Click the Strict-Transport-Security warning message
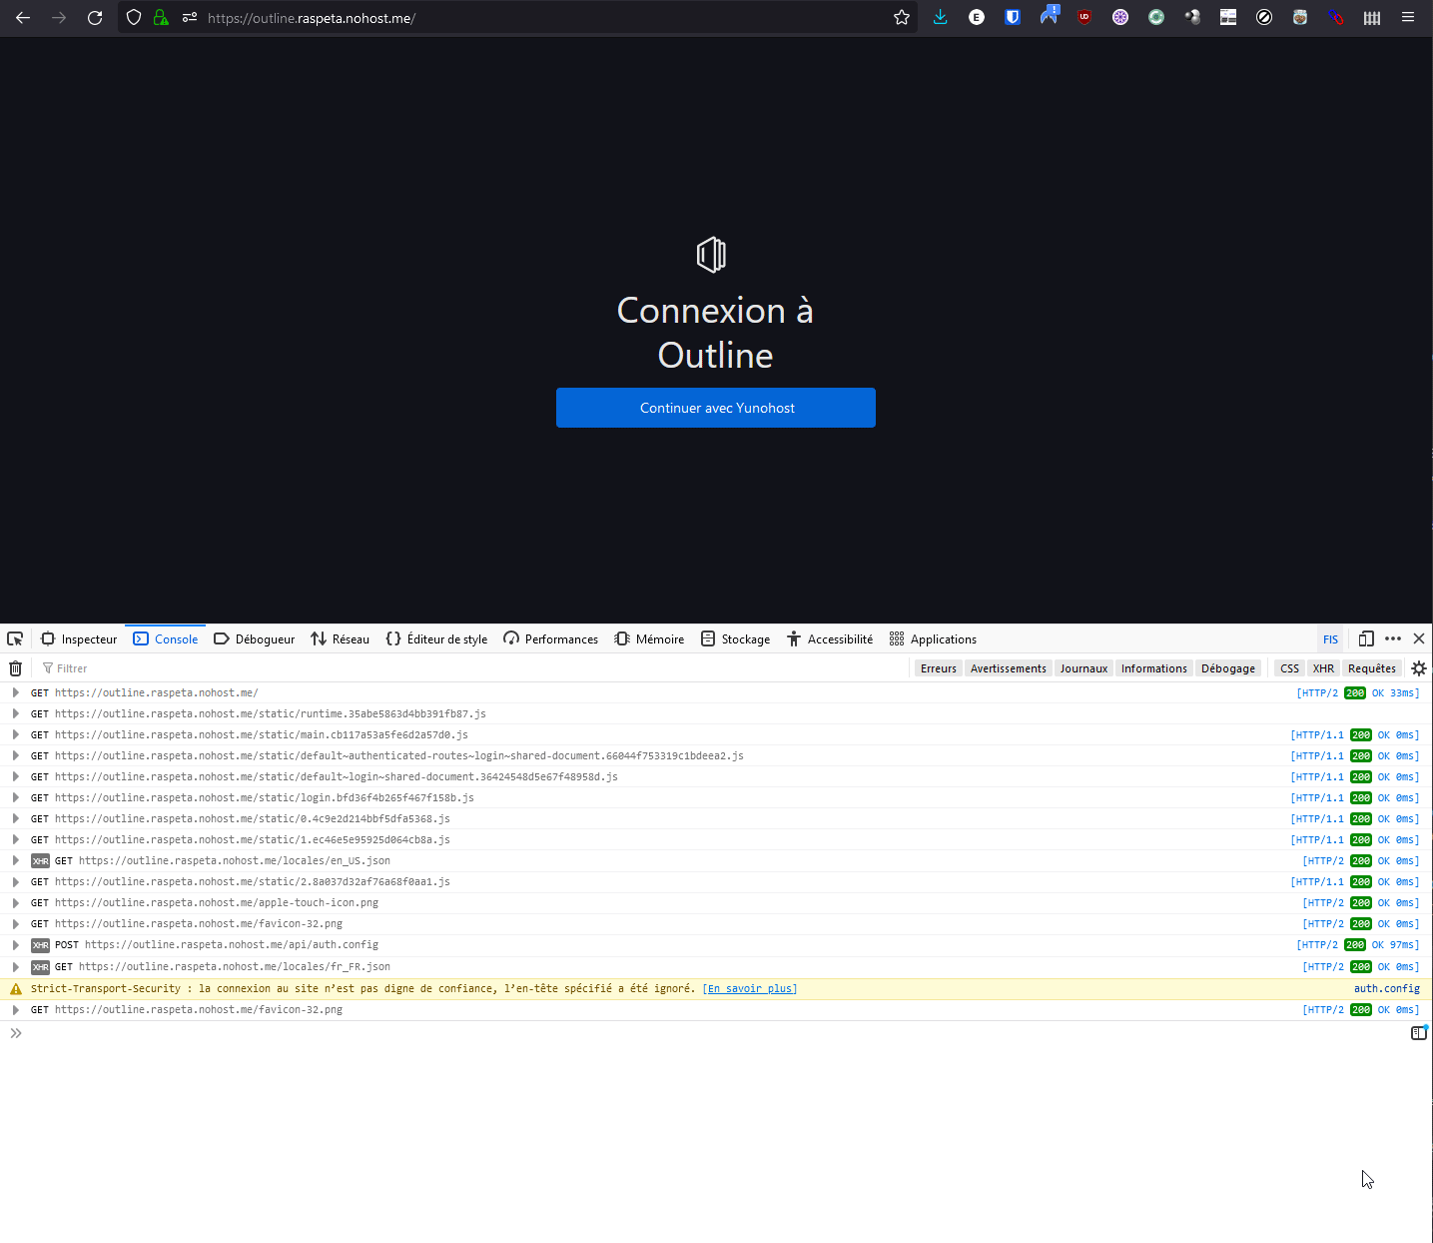1433x1243 pixels. click(362, 988)
